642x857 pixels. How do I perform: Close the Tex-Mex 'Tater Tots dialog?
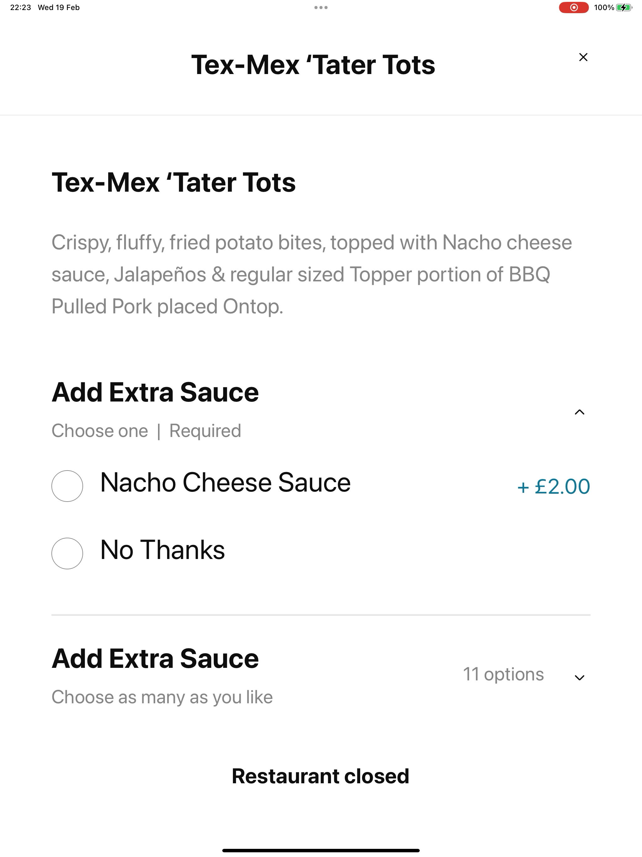[x=583, y=57]
